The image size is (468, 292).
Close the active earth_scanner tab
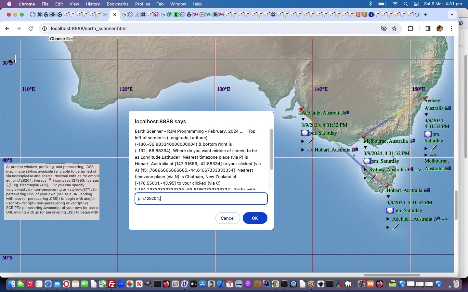(115, 15)
